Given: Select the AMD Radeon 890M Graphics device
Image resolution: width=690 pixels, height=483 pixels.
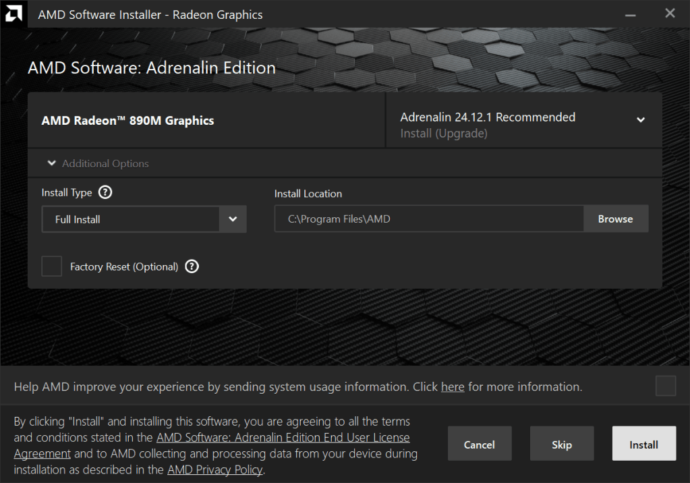Looking at the screenshot, I should coord(128,121).
